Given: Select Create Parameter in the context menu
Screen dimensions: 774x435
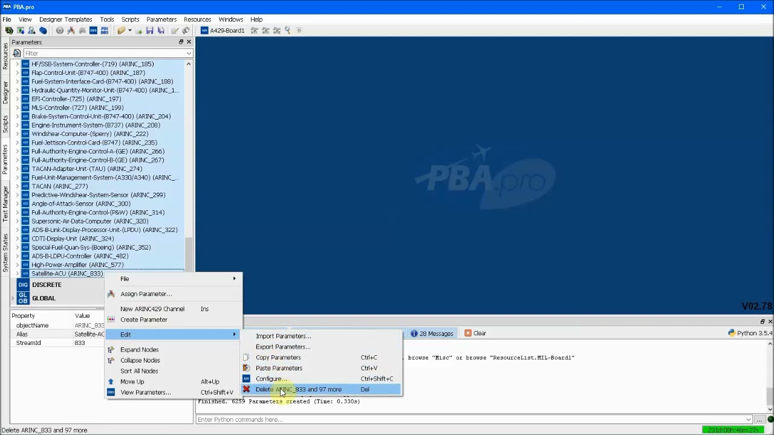Looking at the screenshot, I should [x=174, y=320].
